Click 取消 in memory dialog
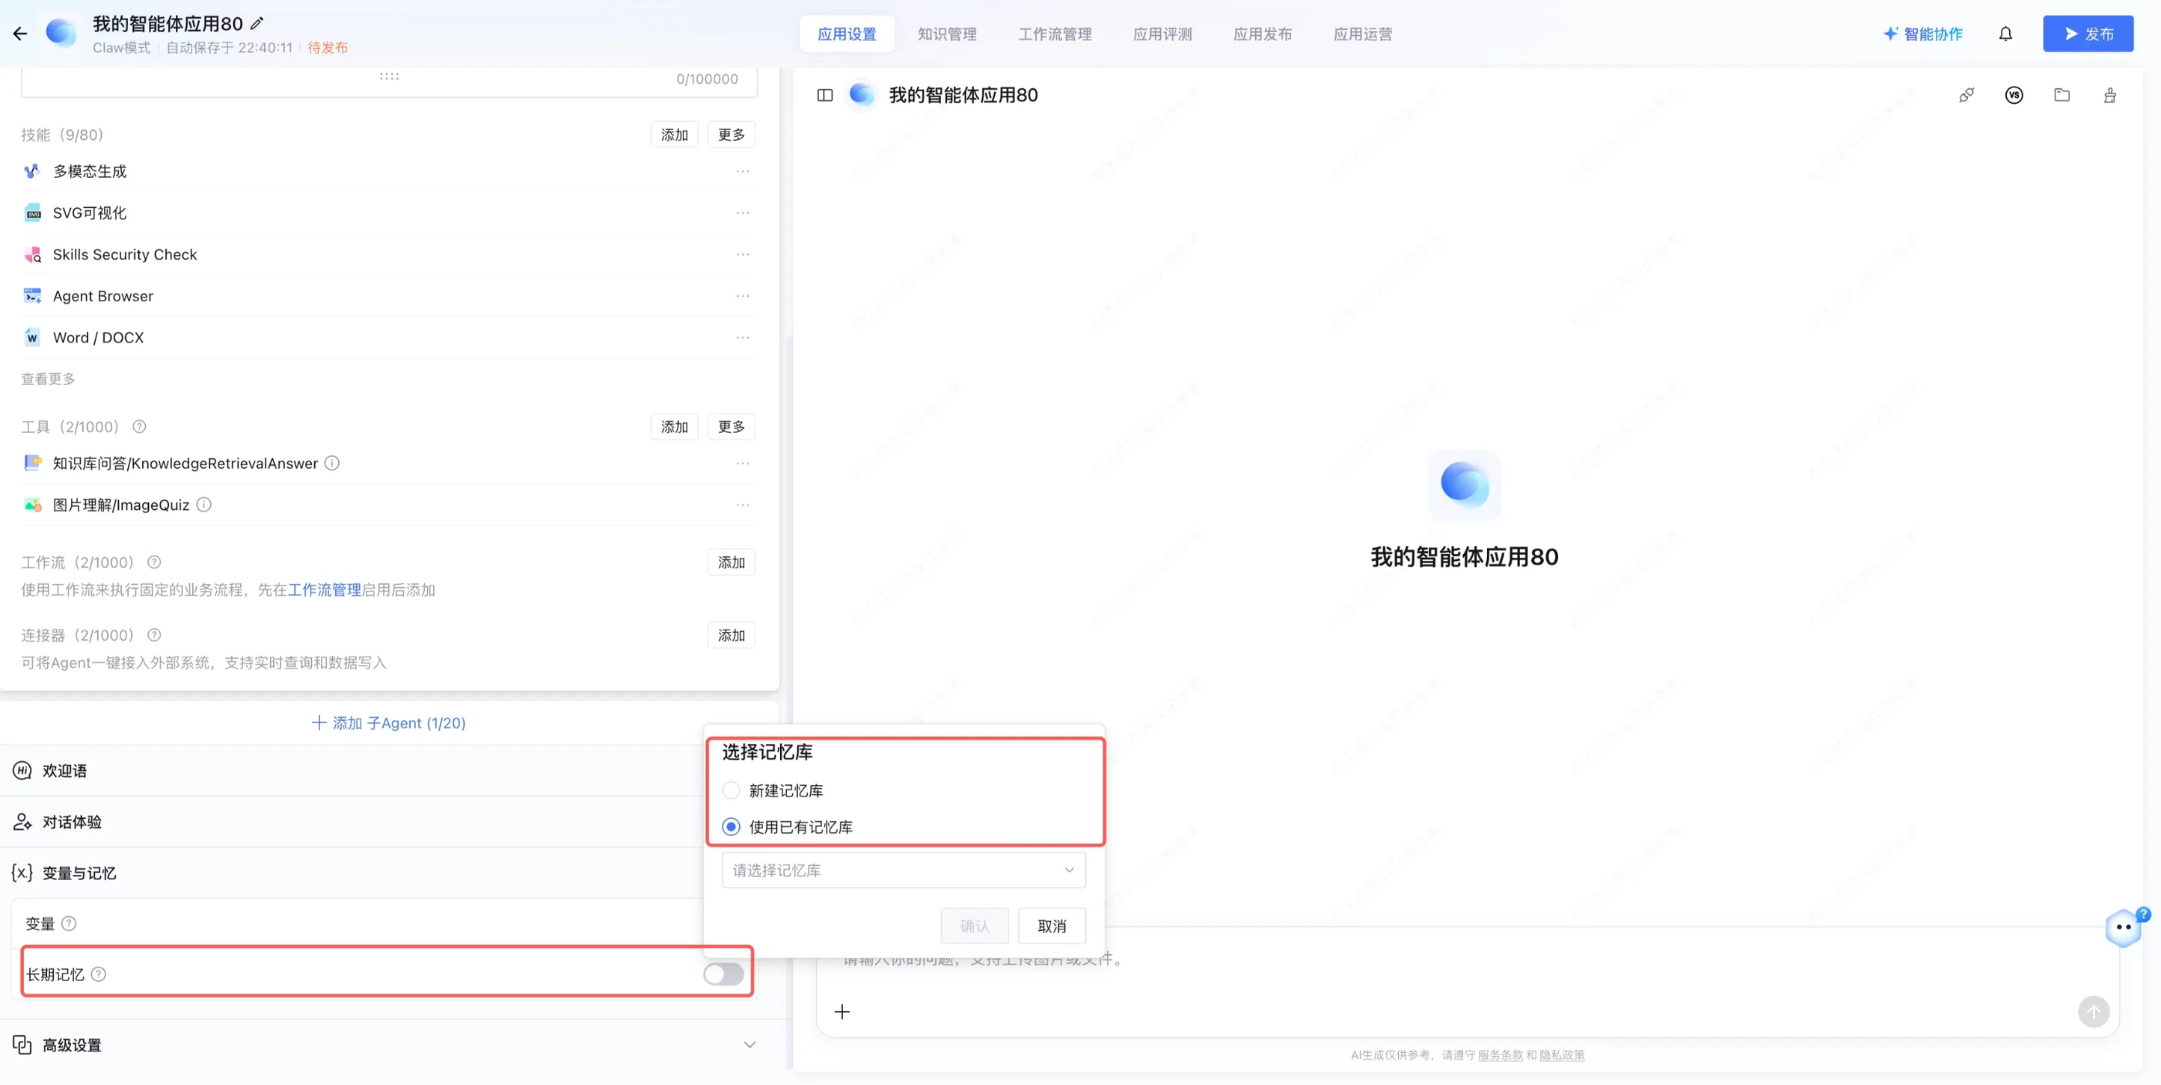Image resolution: width=2161 pixels, height=1085 pixels. point(1051,926)
